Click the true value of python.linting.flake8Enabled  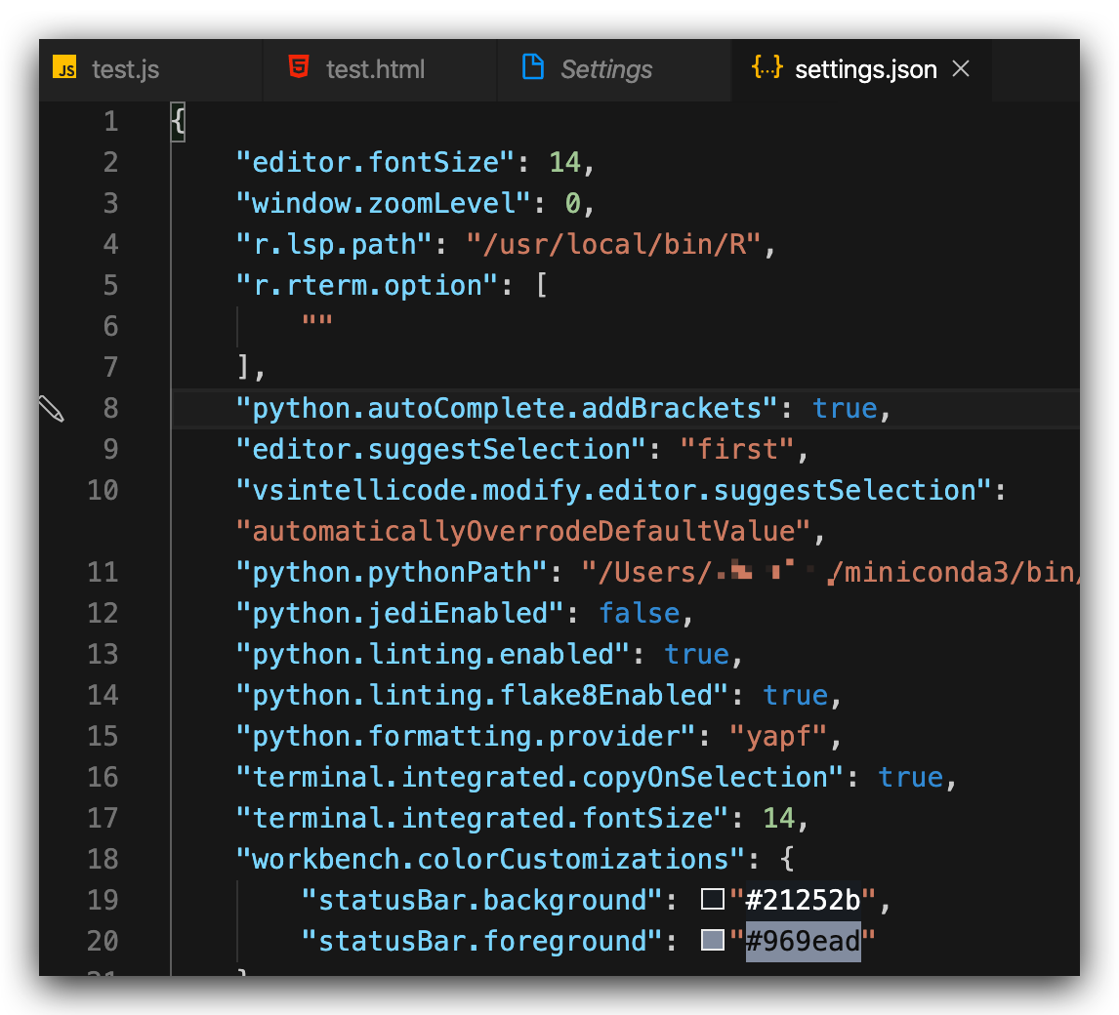[x=795, y=695]
